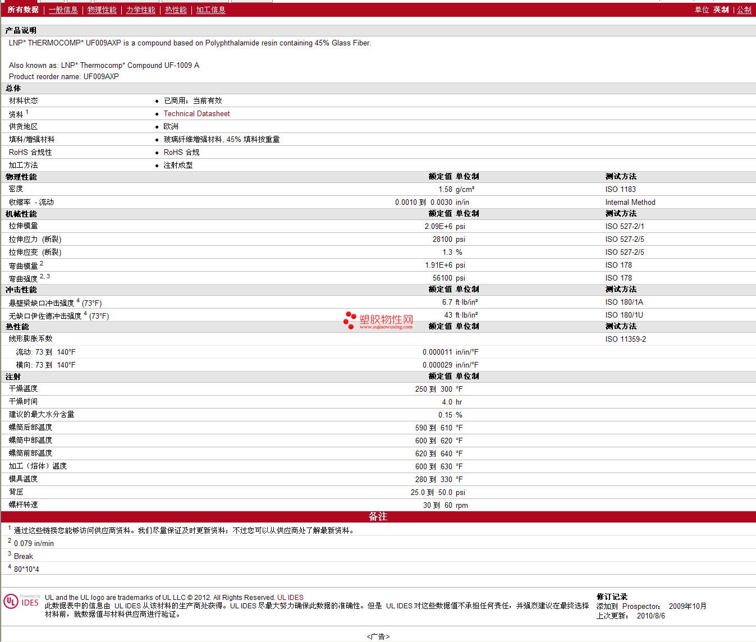
Task: Click the tensile strain value 1.3
Action: pos(447,252)
